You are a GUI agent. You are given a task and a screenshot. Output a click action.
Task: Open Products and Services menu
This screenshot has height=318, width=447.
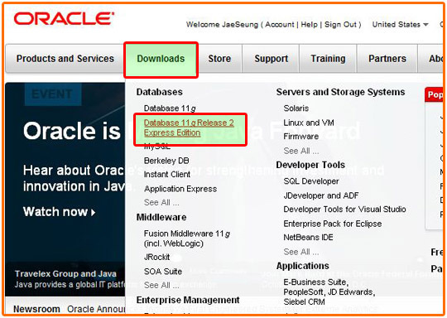[65, 59]
